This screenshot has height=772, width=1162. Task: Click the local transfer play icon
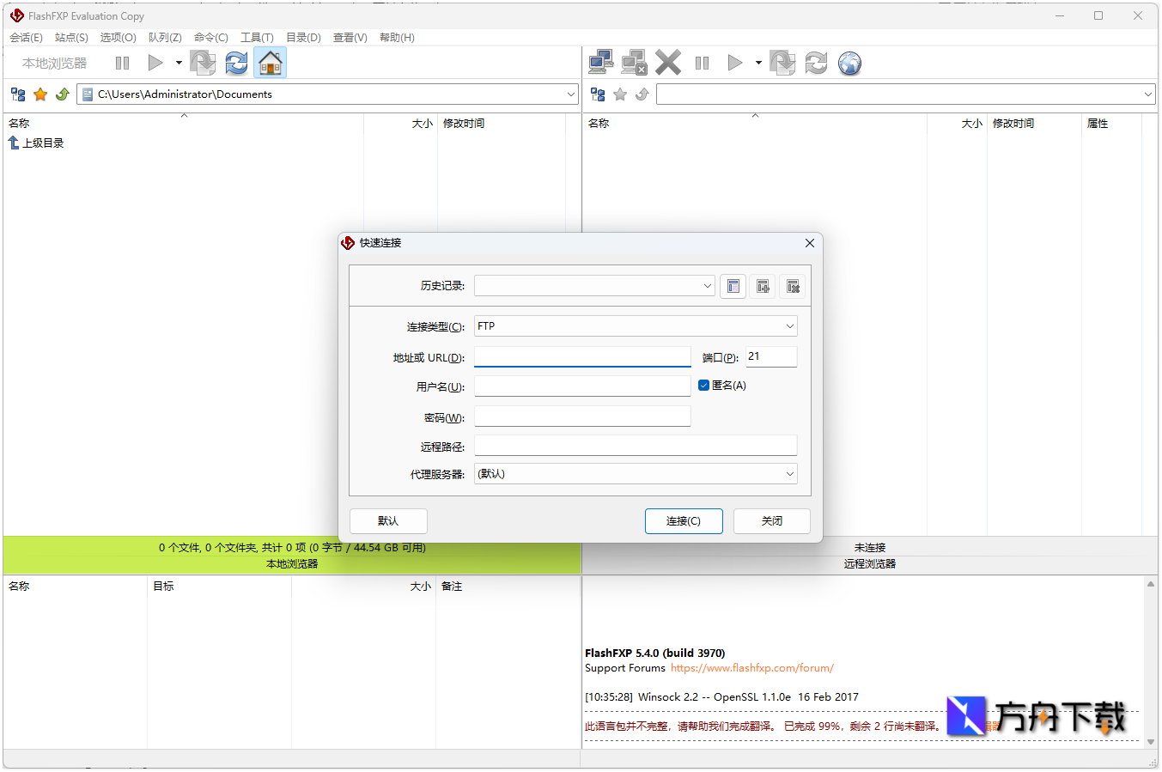[x=155, y=63]
